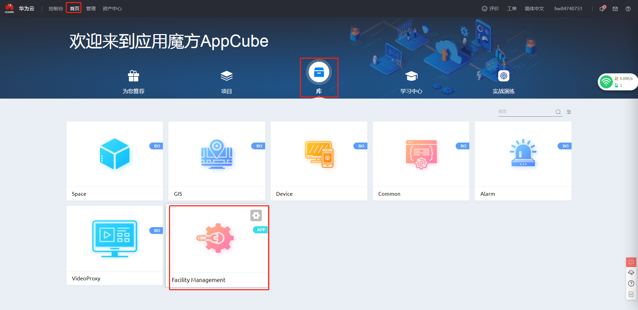Open the mail messages icon
638x310 pixels.
615,9
